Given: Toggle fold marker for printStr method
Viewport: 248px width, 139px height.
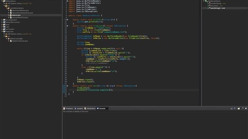Looking at the screenshot, I should (x=67, y=20).
